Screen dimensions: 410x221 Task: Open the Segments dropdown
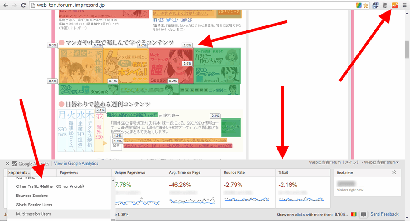[x=19, y=173]
